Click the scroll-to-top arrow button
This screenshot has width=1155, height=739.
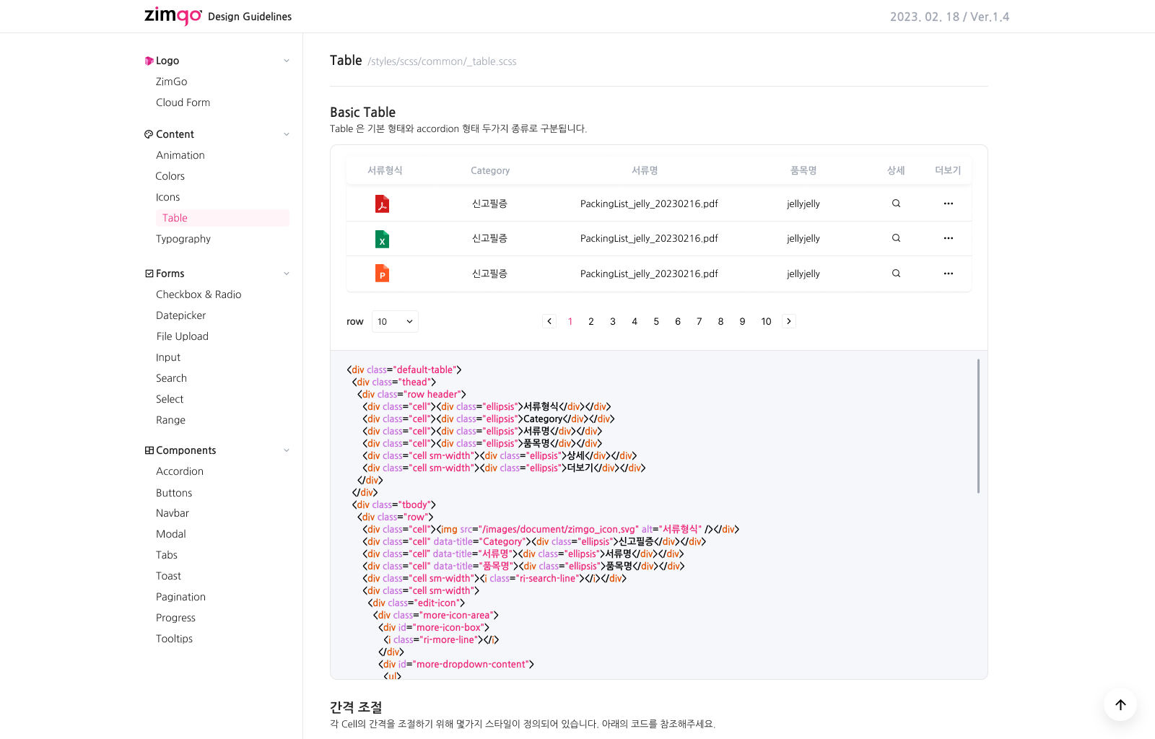point(1120,704)
